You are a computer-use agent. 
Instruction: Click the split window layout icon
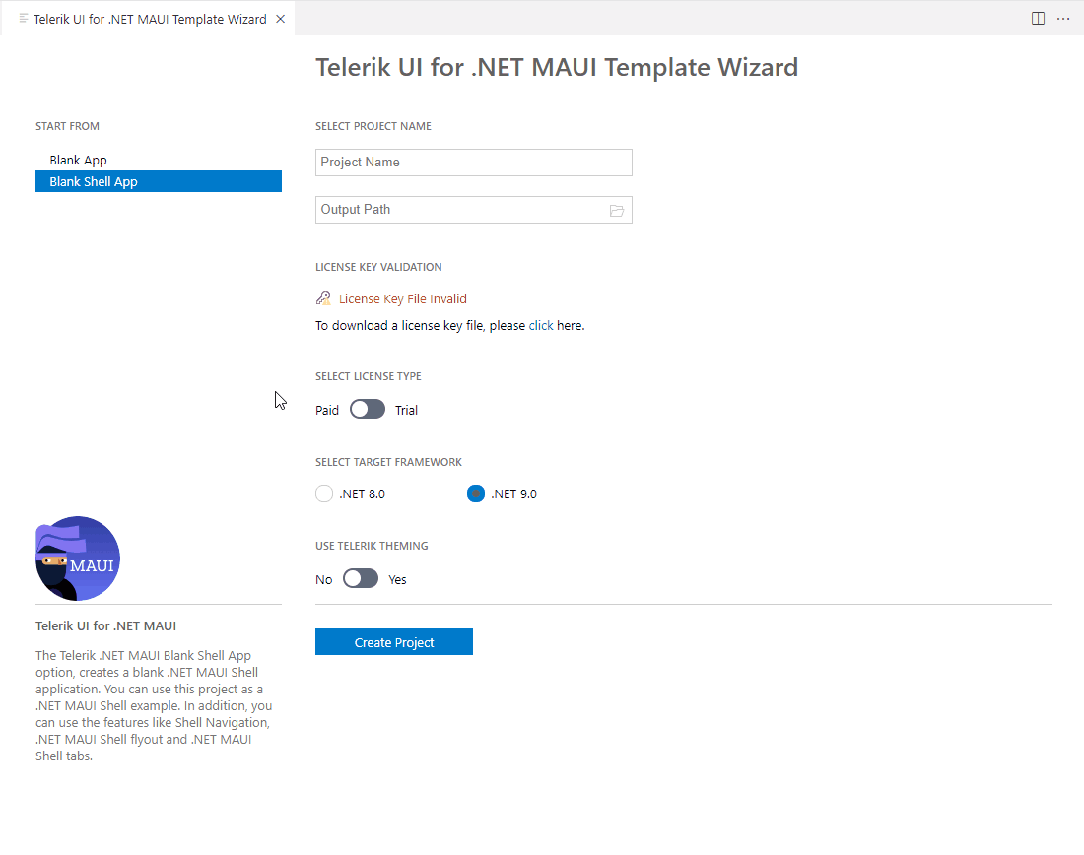click(1037, 18)
